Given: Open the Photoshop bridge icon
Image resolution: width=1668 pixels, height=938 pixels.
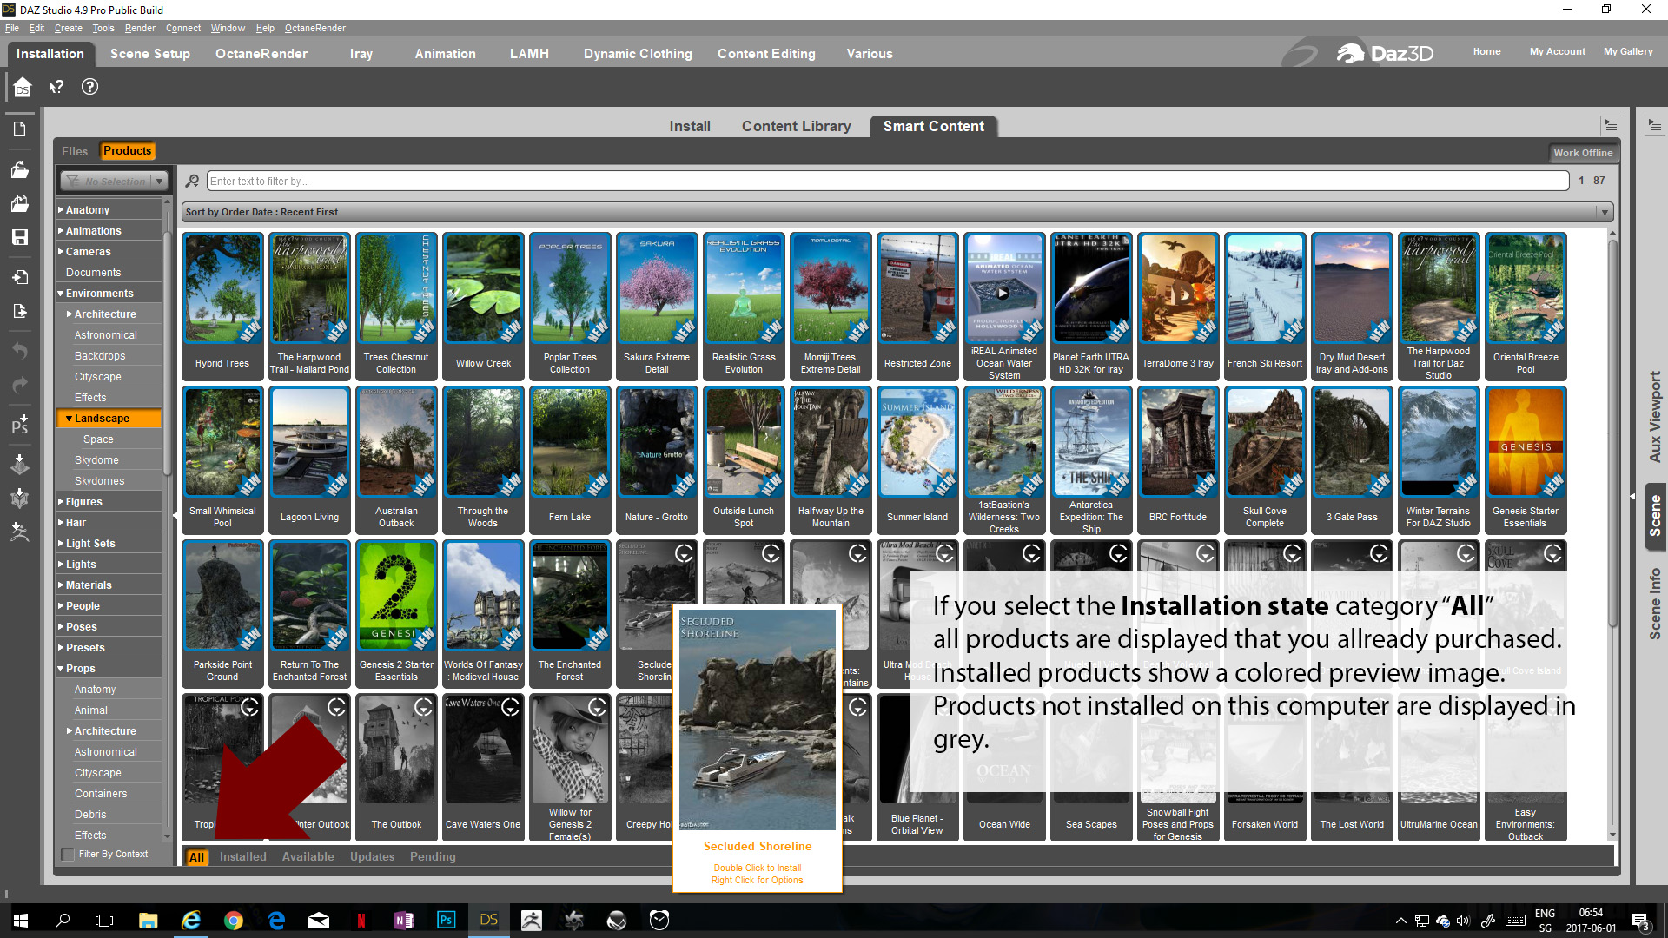Looking at the screenshot, I should coord(19,425).
